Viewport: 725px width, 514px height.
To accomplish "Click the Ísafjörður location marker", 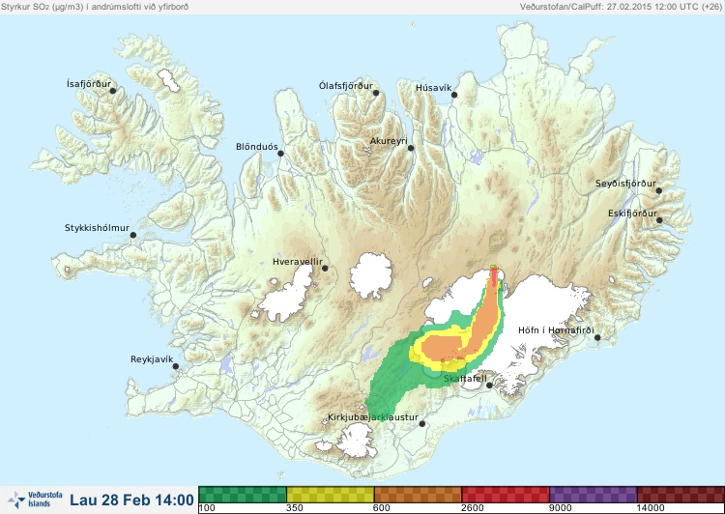I will click(112, 91).
